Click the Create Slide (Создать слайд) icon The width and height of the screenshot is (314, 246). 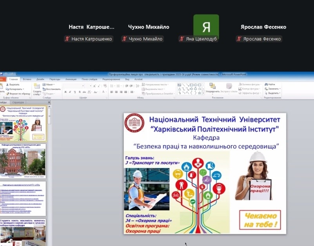click(37, 86)
